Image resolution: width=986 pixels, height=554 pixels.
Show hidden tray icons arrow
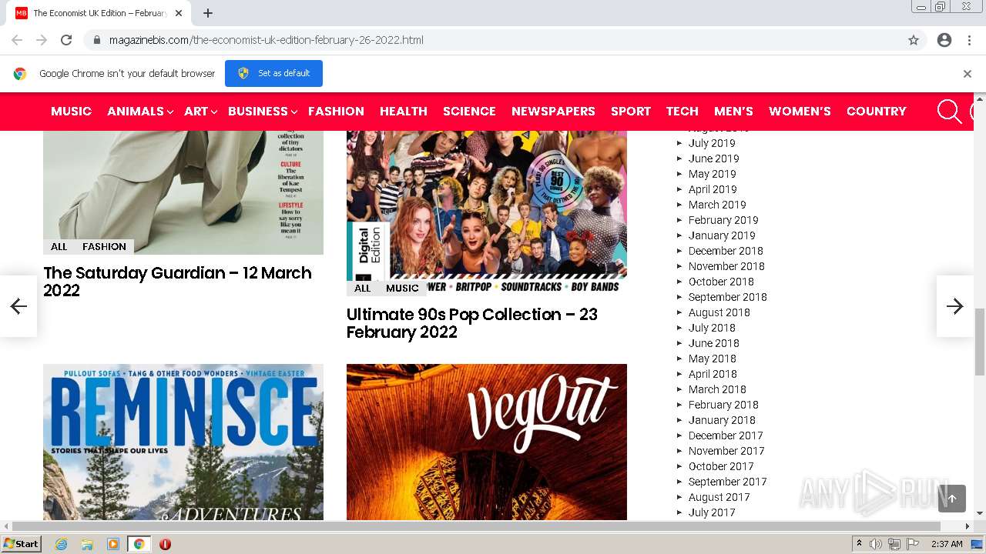coord(859,544)
